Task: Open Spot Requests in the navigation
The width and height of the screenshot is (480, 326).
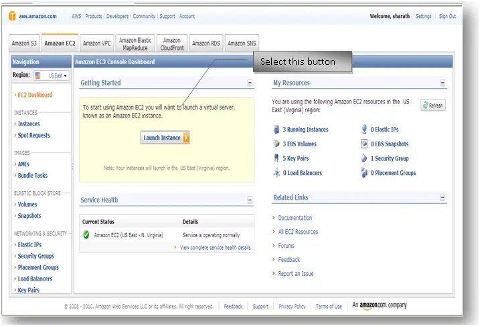Action: pos(33,136)
